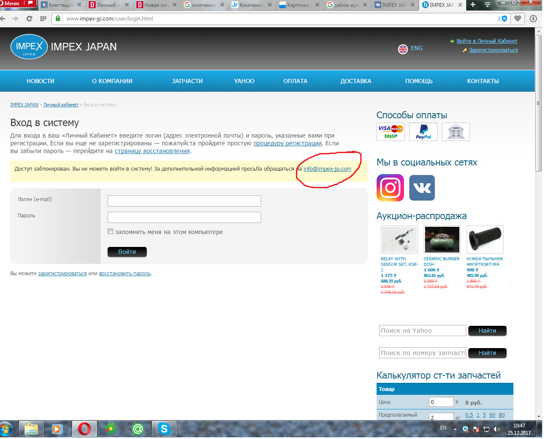This screenshot has height=439, width=549.
Task: Open the RELAY WITH SENSOR SET thumbnail
Action: click(399, 239)
